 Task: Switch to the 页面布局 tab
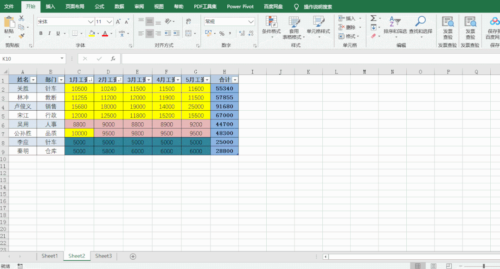75,6
